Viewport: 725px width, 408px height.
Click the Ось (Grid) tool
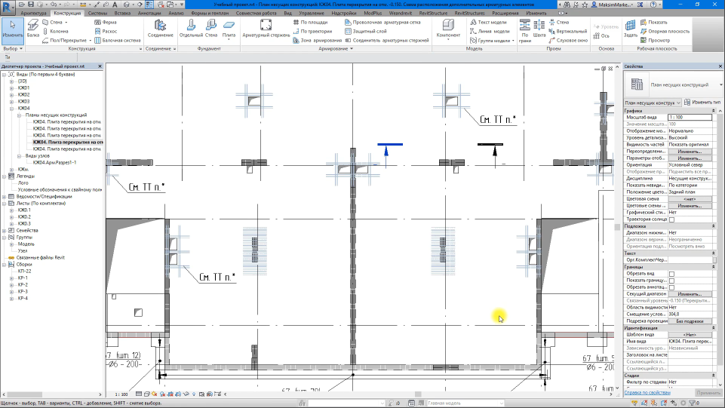601,36
